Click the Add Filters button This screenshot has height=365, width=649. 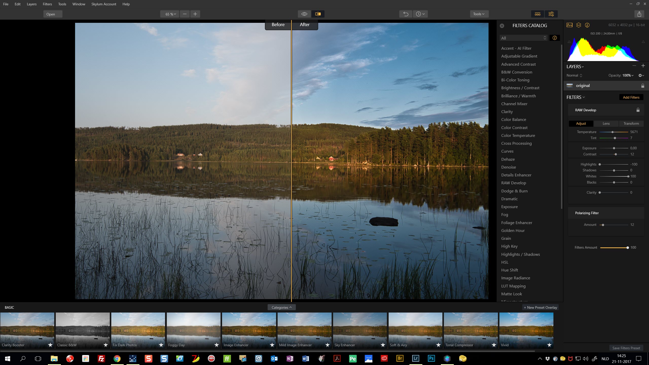[x=631, y=97]
